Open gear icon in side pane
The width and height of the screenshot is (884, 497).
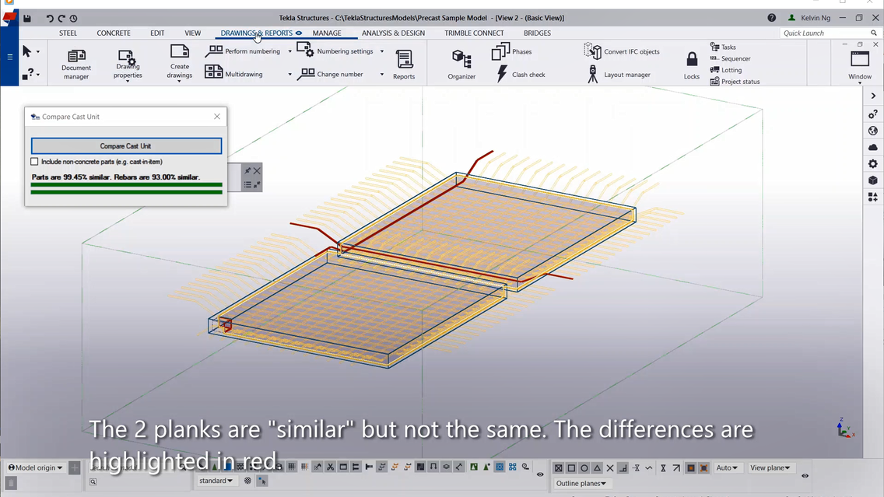click(x=873, y=163)
